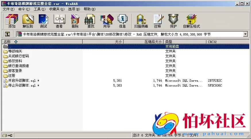Close the WinRAR window

[x=247, y=3]
